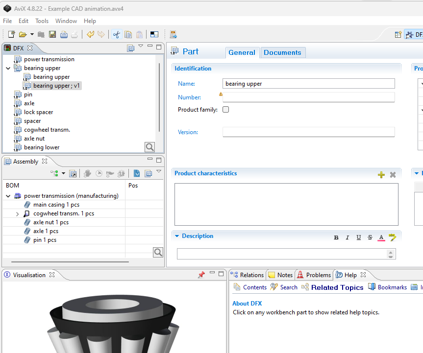This screenshot has width=423, height=353.
Task: Click the Cut scissors icon
Action: click(117, 34)
